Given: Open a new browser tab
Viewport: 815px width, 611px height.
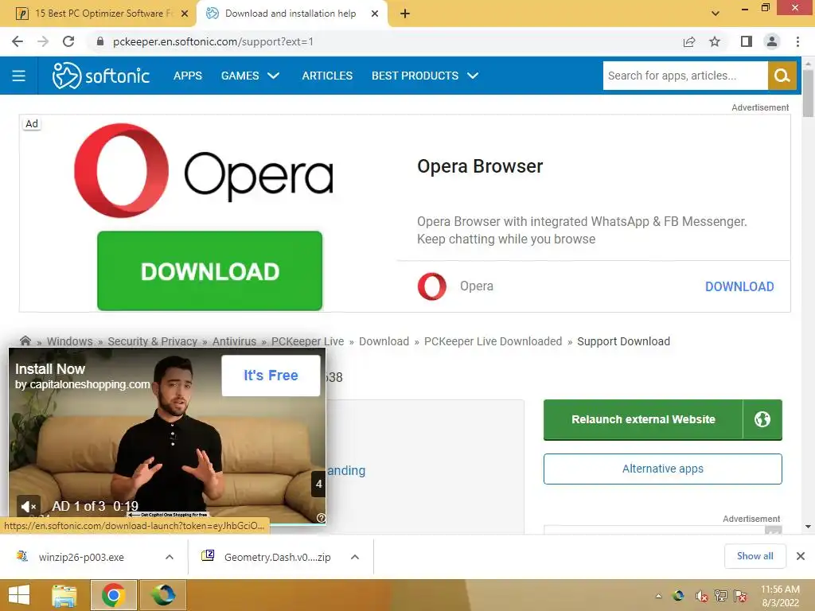Looking at the screenshot, I should [x=405, y=14].
